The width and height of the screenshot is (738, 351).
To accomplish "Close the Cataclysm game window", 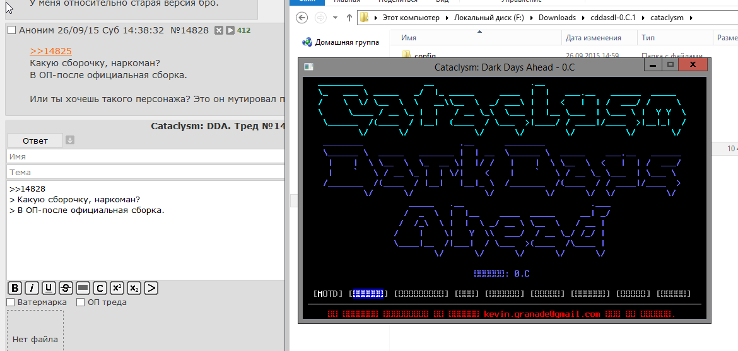I will coord(693,66).
